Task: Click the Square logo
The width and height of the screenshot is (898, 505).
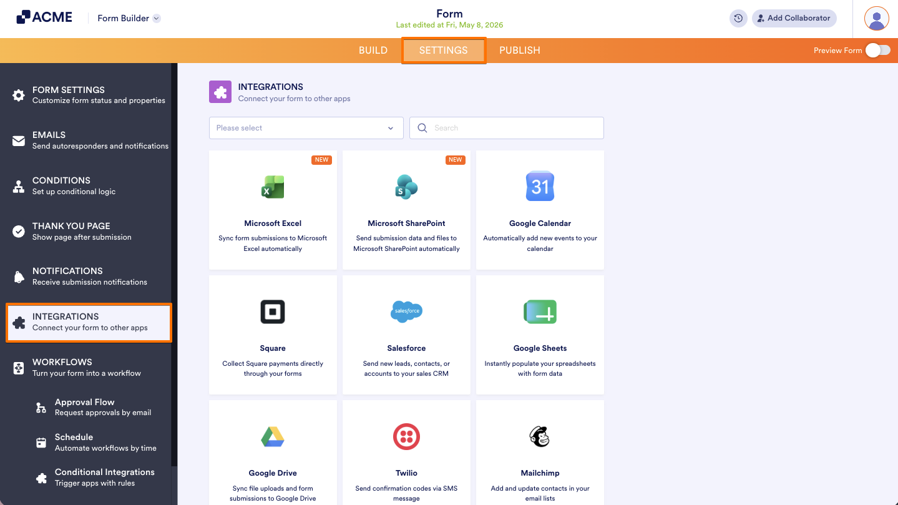Action: point(273,311)
